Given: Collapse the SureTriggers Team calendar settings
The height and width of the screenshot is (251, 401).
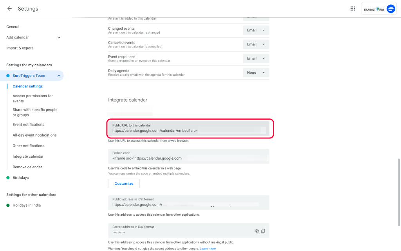Looking at the screenshot, I should (59, 75).
